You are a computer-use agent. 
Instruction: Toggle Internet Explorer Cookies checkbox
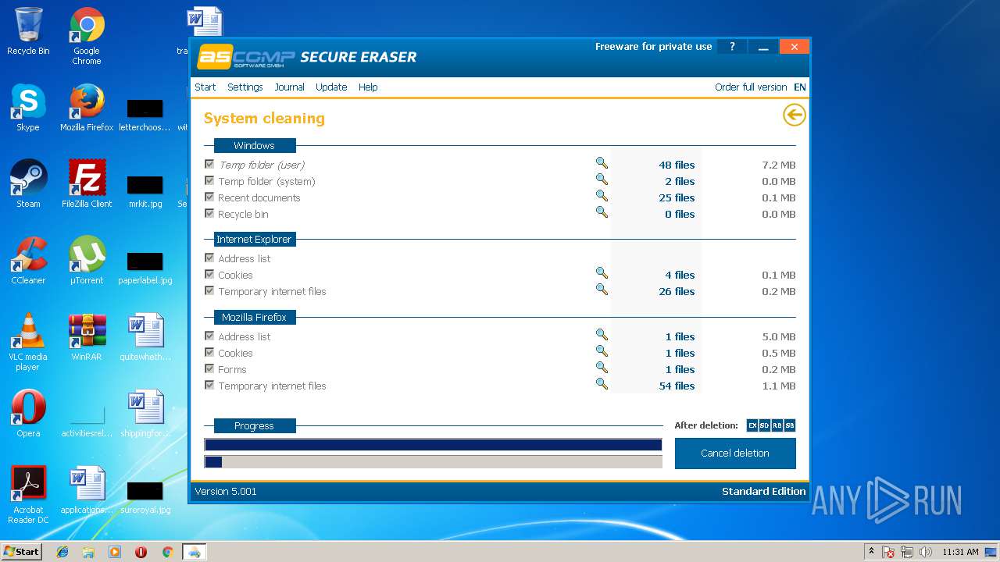[x=209, y=274]
